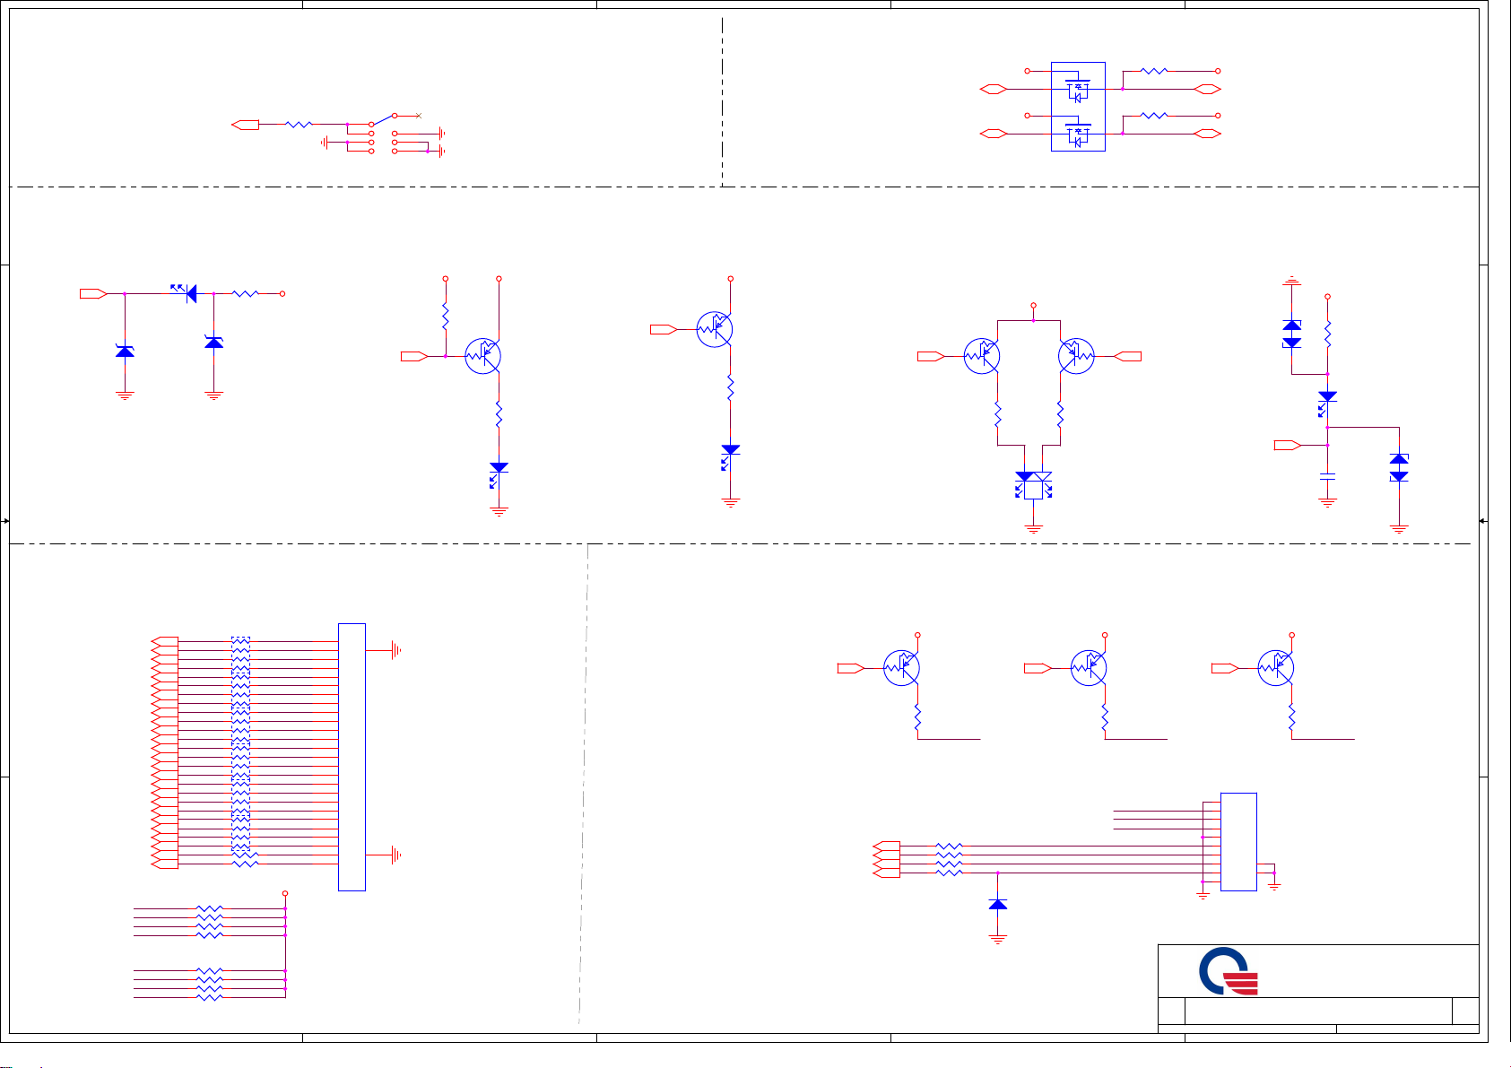The image size is (1511, 1068).
Task: Click the leftmost transistor in the bottom row
Action: point(901,668)
